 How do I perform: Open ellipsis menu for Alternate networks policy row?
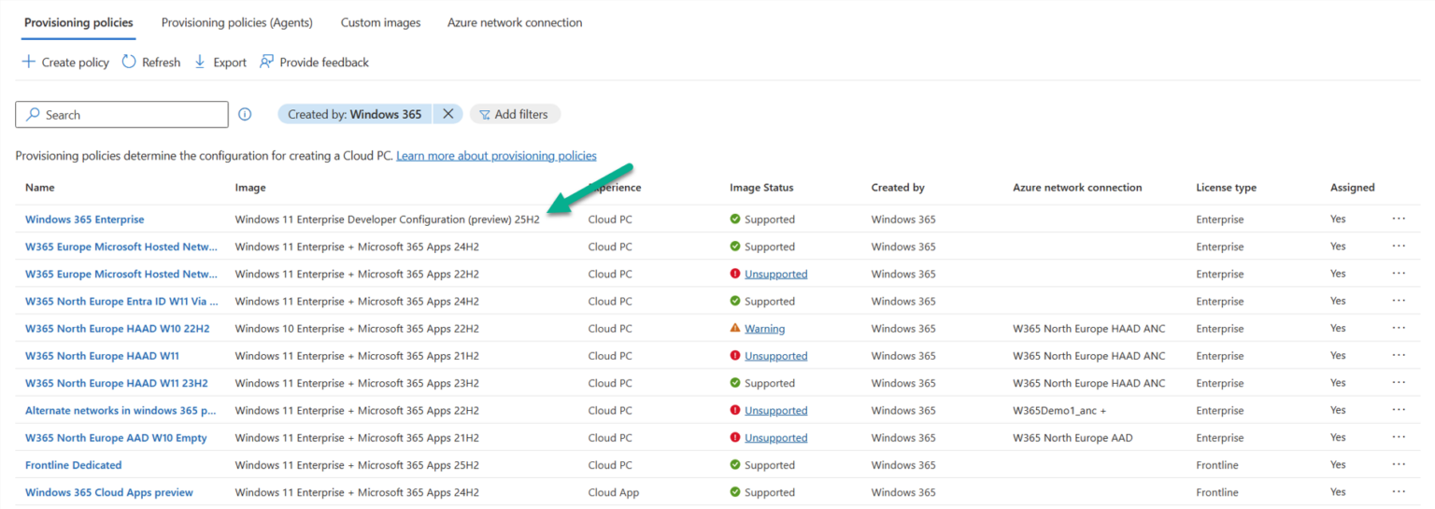[x=1399, y=410]
